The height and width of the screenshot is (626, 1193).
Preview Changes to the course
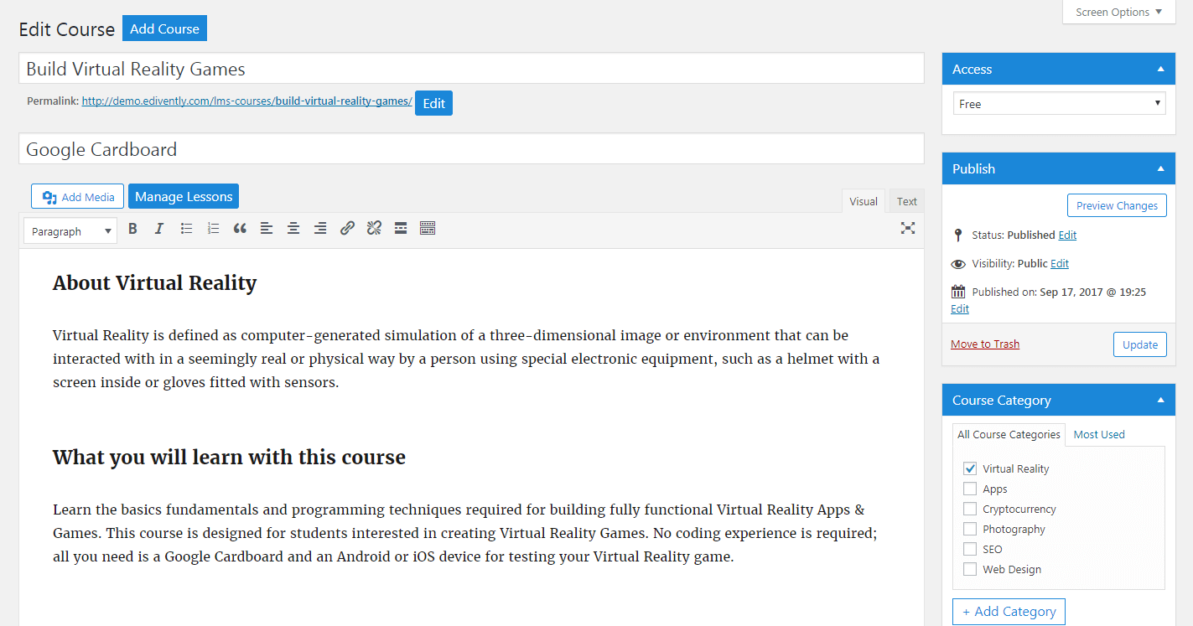[x=1117, y=205]
